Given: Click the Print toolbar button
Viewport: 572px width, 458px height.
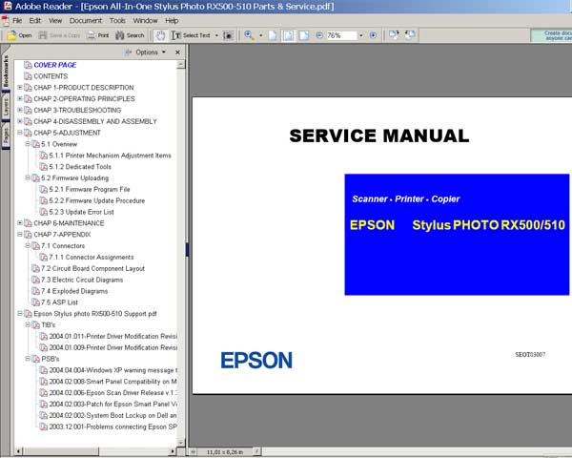Looking at the screenshot, I should (98, 35).
